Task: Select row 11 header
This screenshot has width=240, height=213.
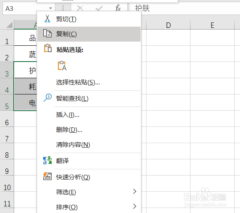Action: click(7, 200)
